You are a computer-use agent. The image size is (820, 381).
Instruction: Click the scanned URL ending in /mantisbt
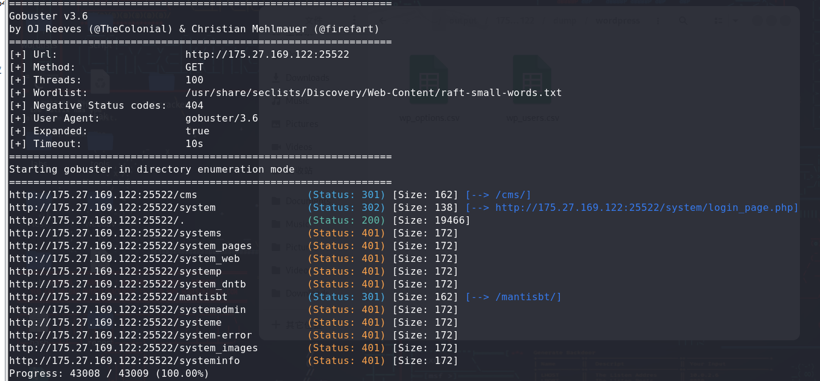tap(118, 297)
